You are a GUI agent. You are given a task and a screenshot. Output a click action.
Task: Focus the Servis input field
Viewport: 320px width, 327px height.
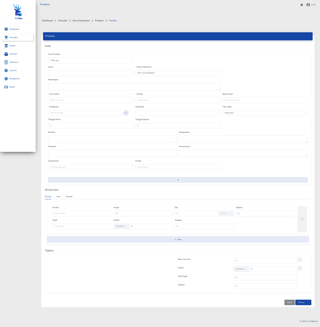pos(90,73)
